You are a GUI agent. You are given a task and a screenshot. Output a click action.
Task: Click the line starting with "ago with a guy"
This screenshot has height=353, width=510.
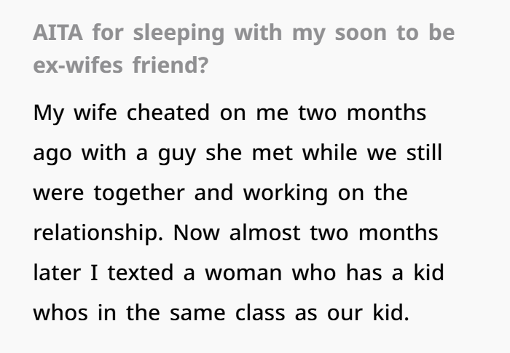click(238, 155)
